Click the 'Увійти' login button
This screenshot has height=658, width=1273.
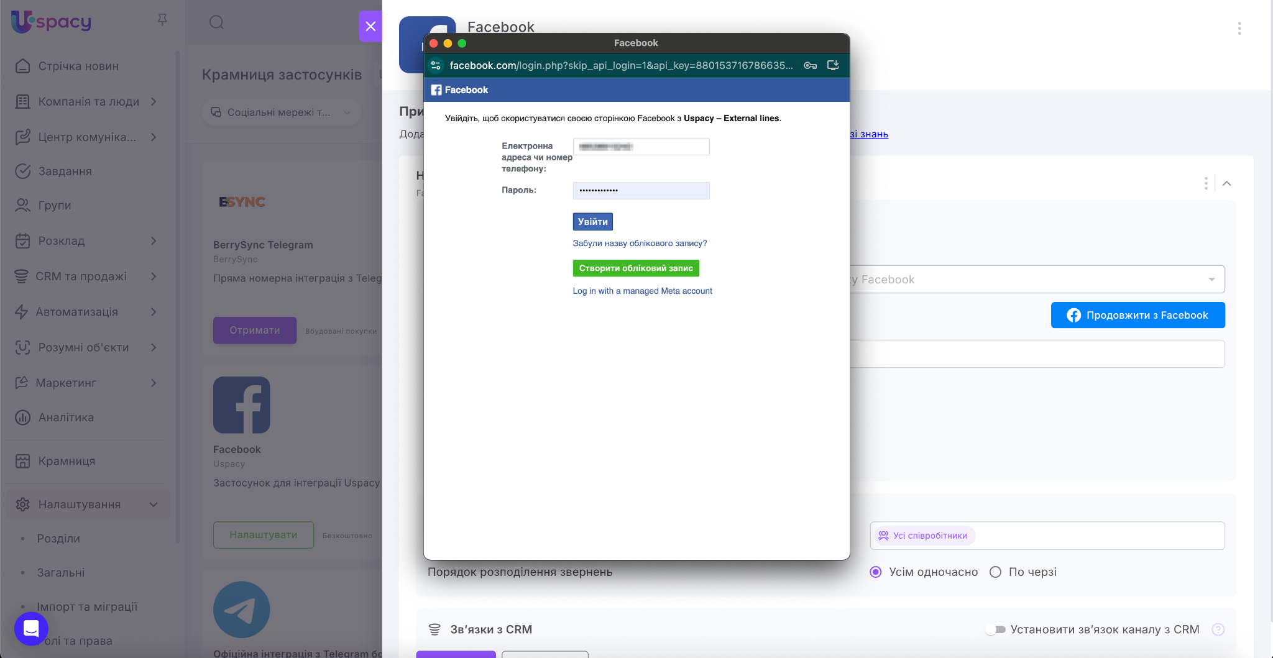click(592, 222)
